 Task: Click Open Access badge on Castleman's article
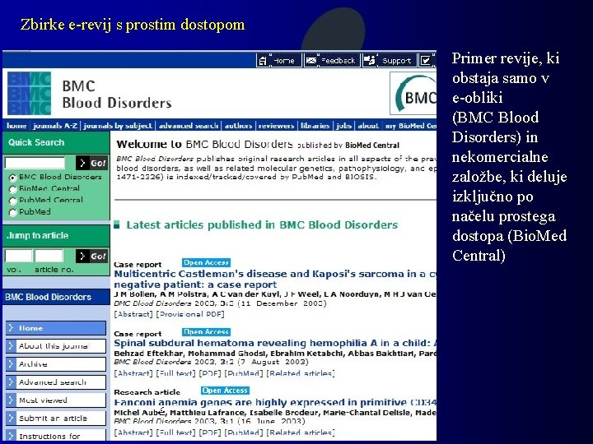[206, 262]
